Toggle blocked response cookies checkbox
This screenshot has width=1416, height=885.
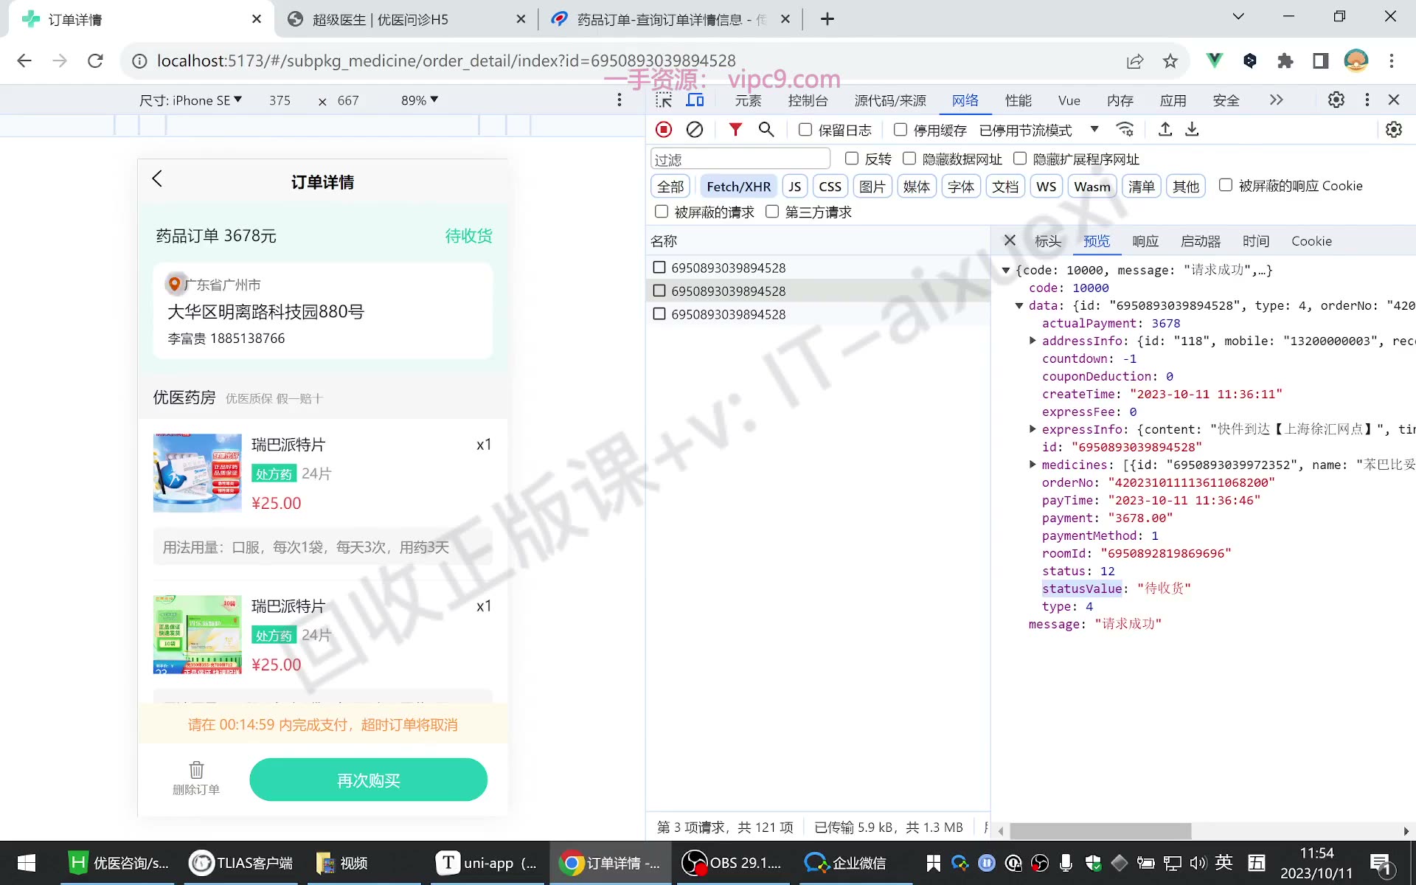(1226, 185)
